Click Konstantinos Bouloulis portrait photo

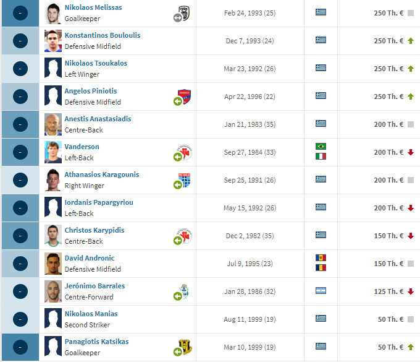point(53,41)
